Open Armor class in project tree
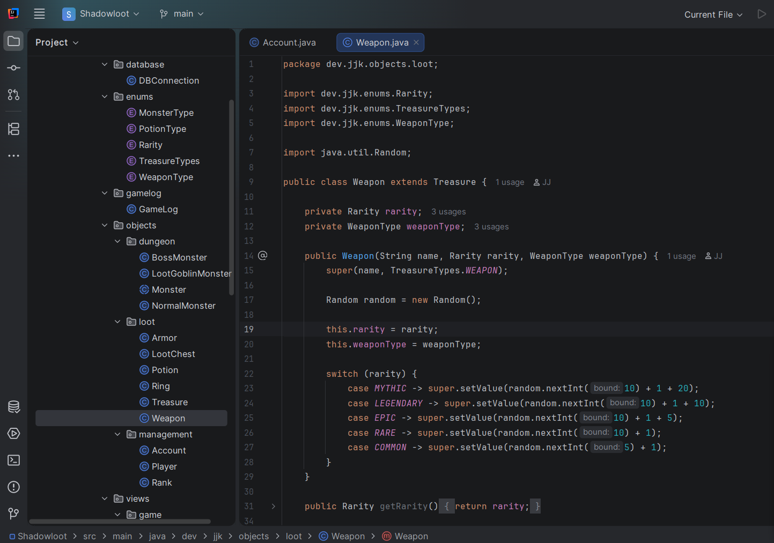This screenshot has height=543, width=774. coord(158,338)
